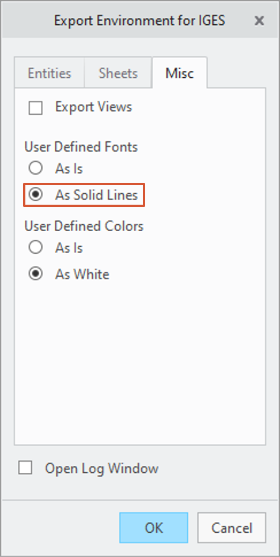
Task: Click the Open Log Window label text
Action: click(101, 468)
